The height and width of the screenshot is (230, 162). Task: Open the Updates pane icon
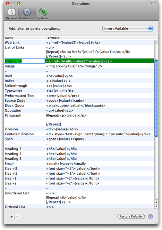(43, 12)
